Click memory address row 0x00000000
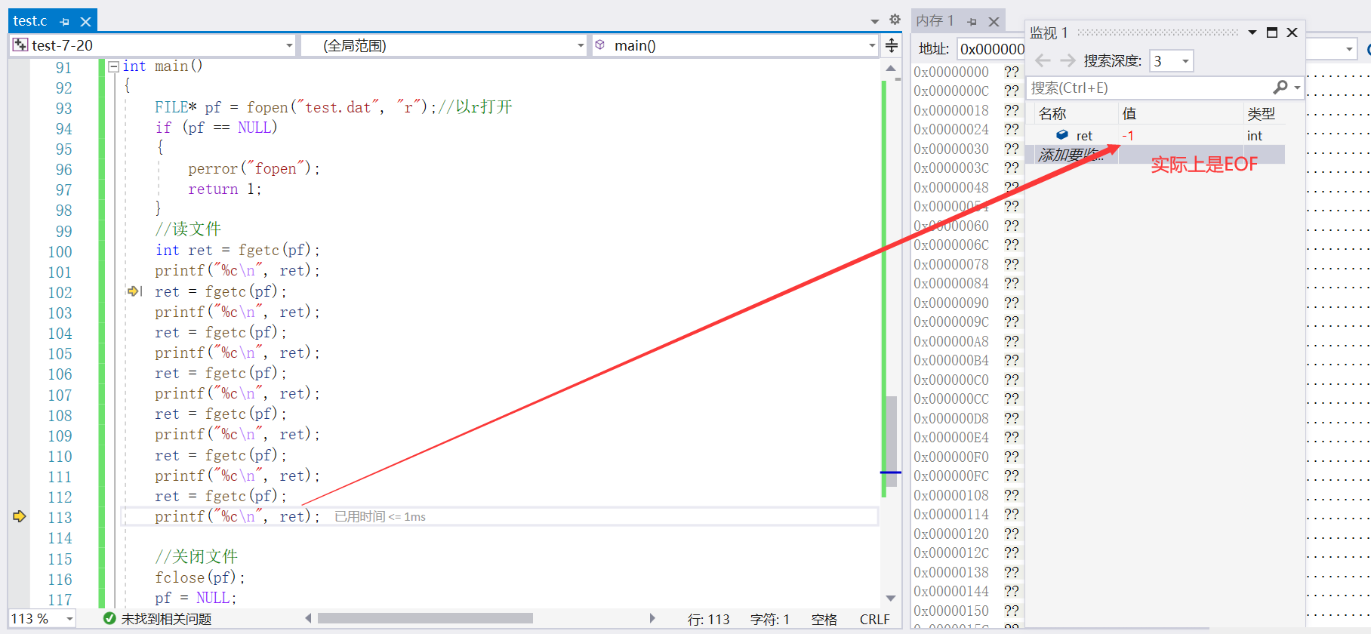The height and width of the screenshot is (634, 1371). coord(951,72)
